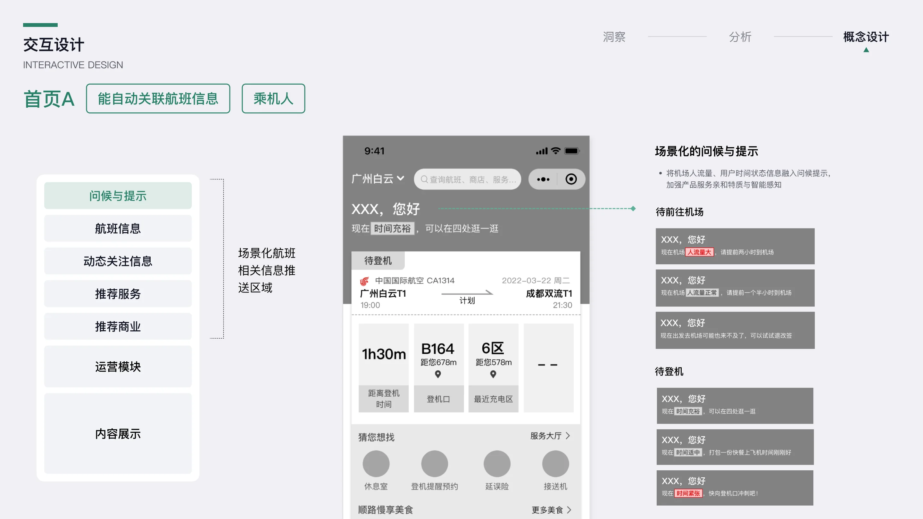Tap the 登机提醒预约 circle icon
This screenshot has height=519, width=923.
(434, 464)
